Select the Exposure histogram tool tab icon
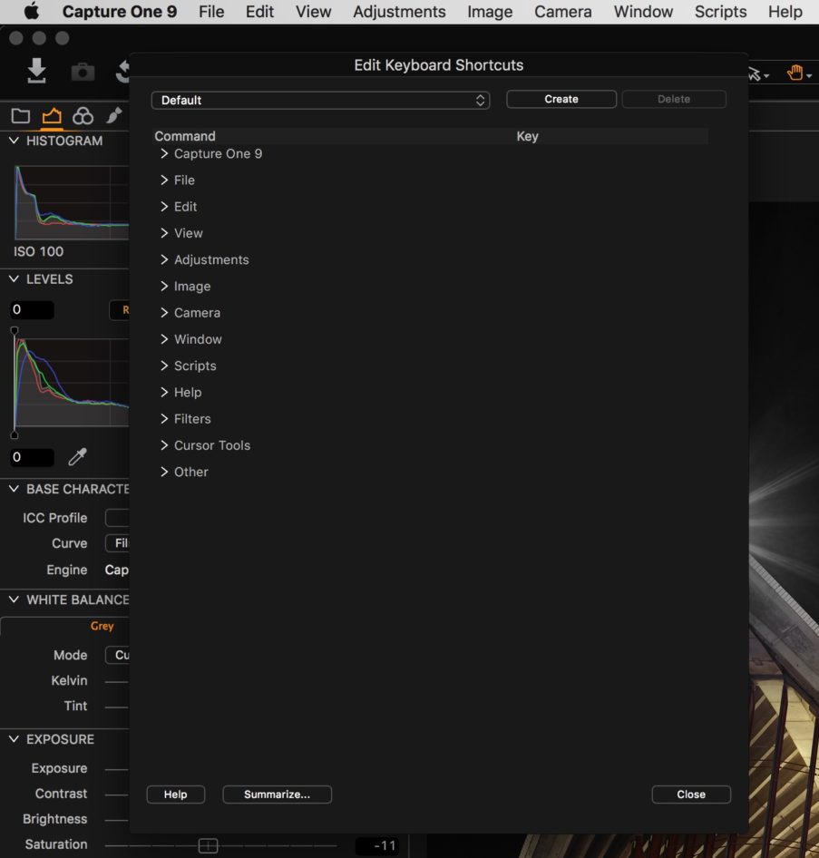This screenshot has width=819, height=858. coord(52,115)
